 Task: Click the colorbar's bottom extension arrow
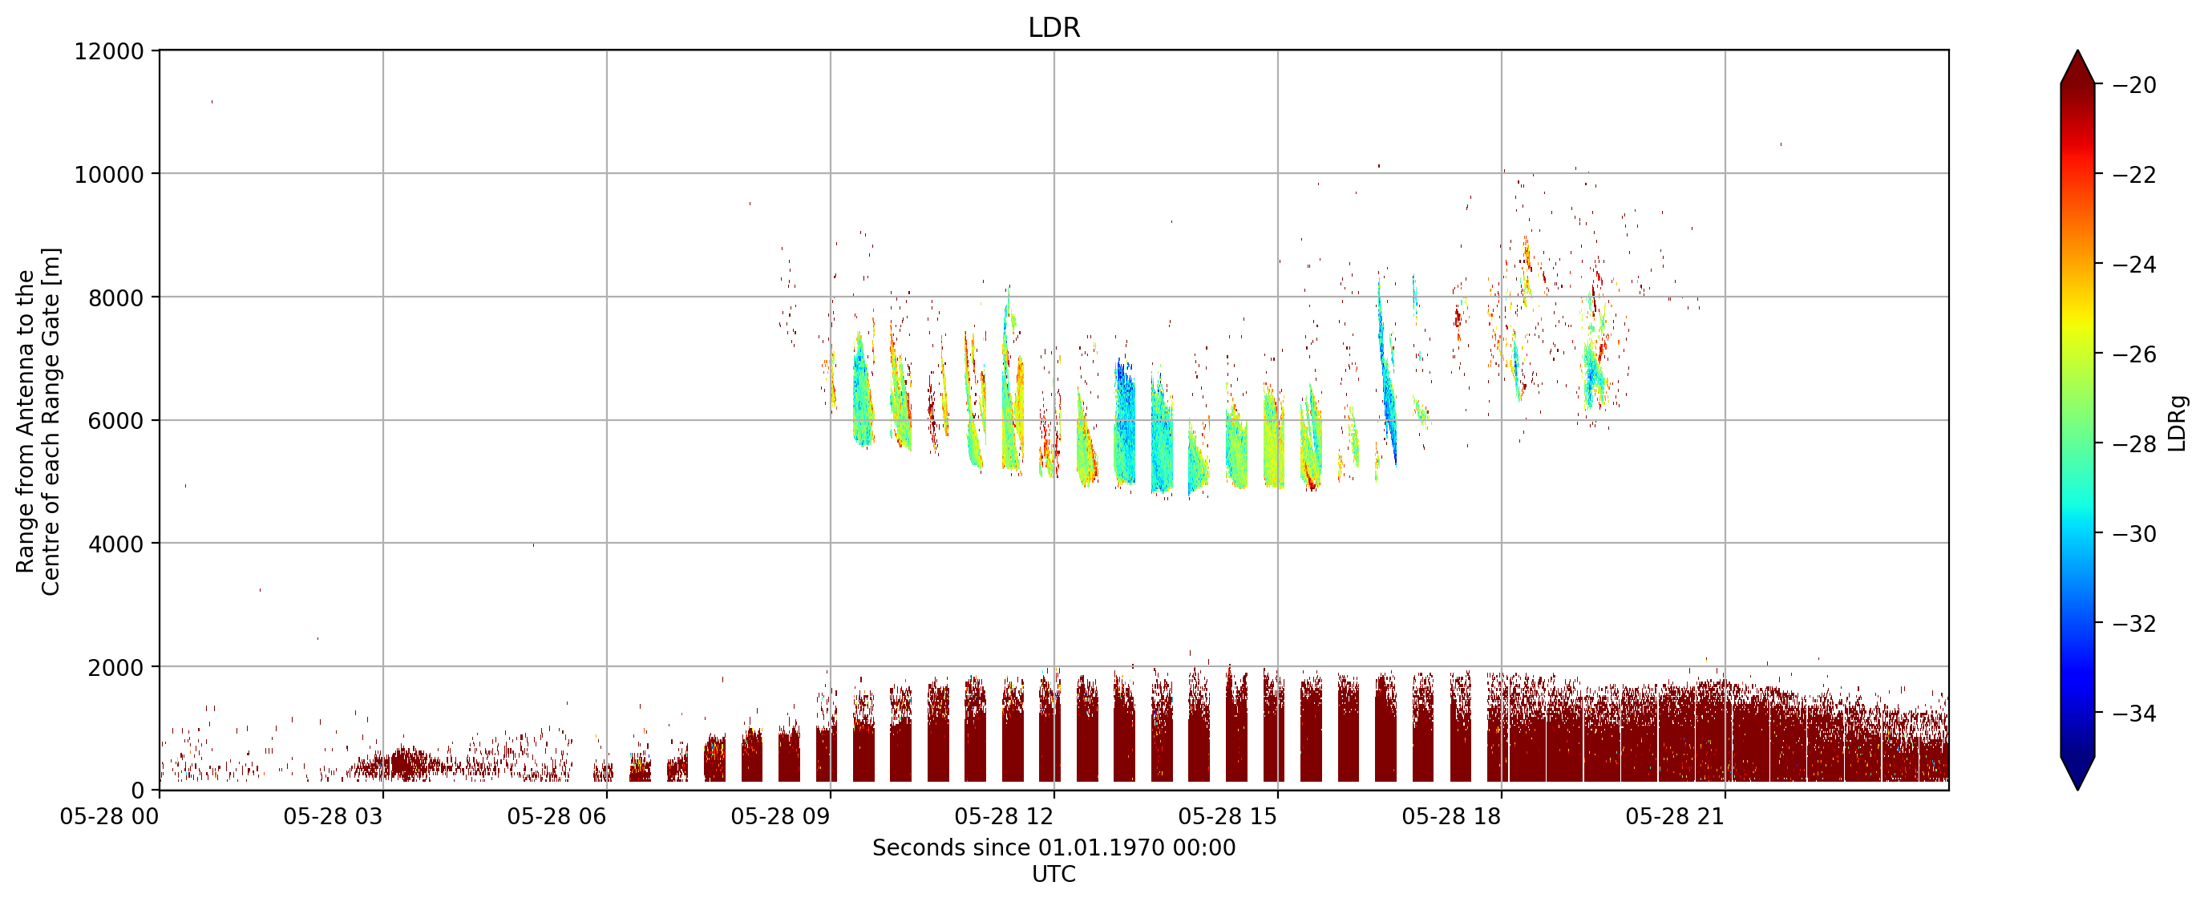(2077, 774)
